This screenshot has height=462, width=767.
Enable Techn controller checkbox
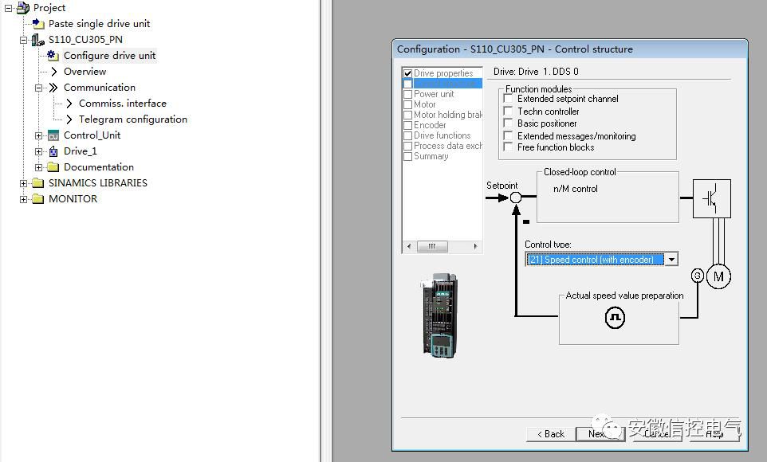tap(508, 111)
